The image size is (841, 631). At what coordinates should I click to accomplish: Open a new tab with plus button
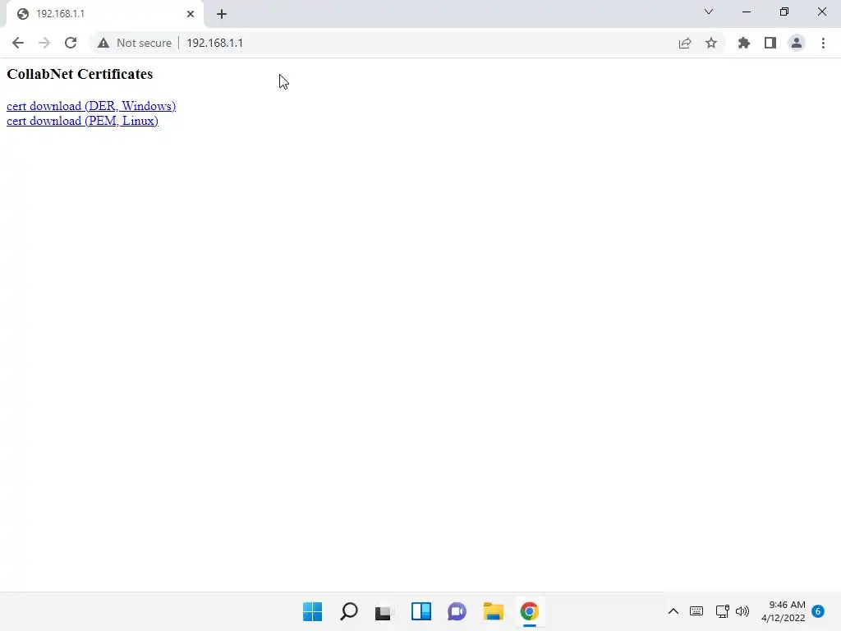[x=222, y=14]
